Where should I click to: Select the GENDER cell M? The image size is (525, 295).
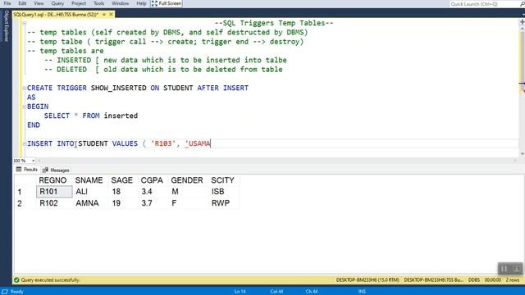[188, 192]
